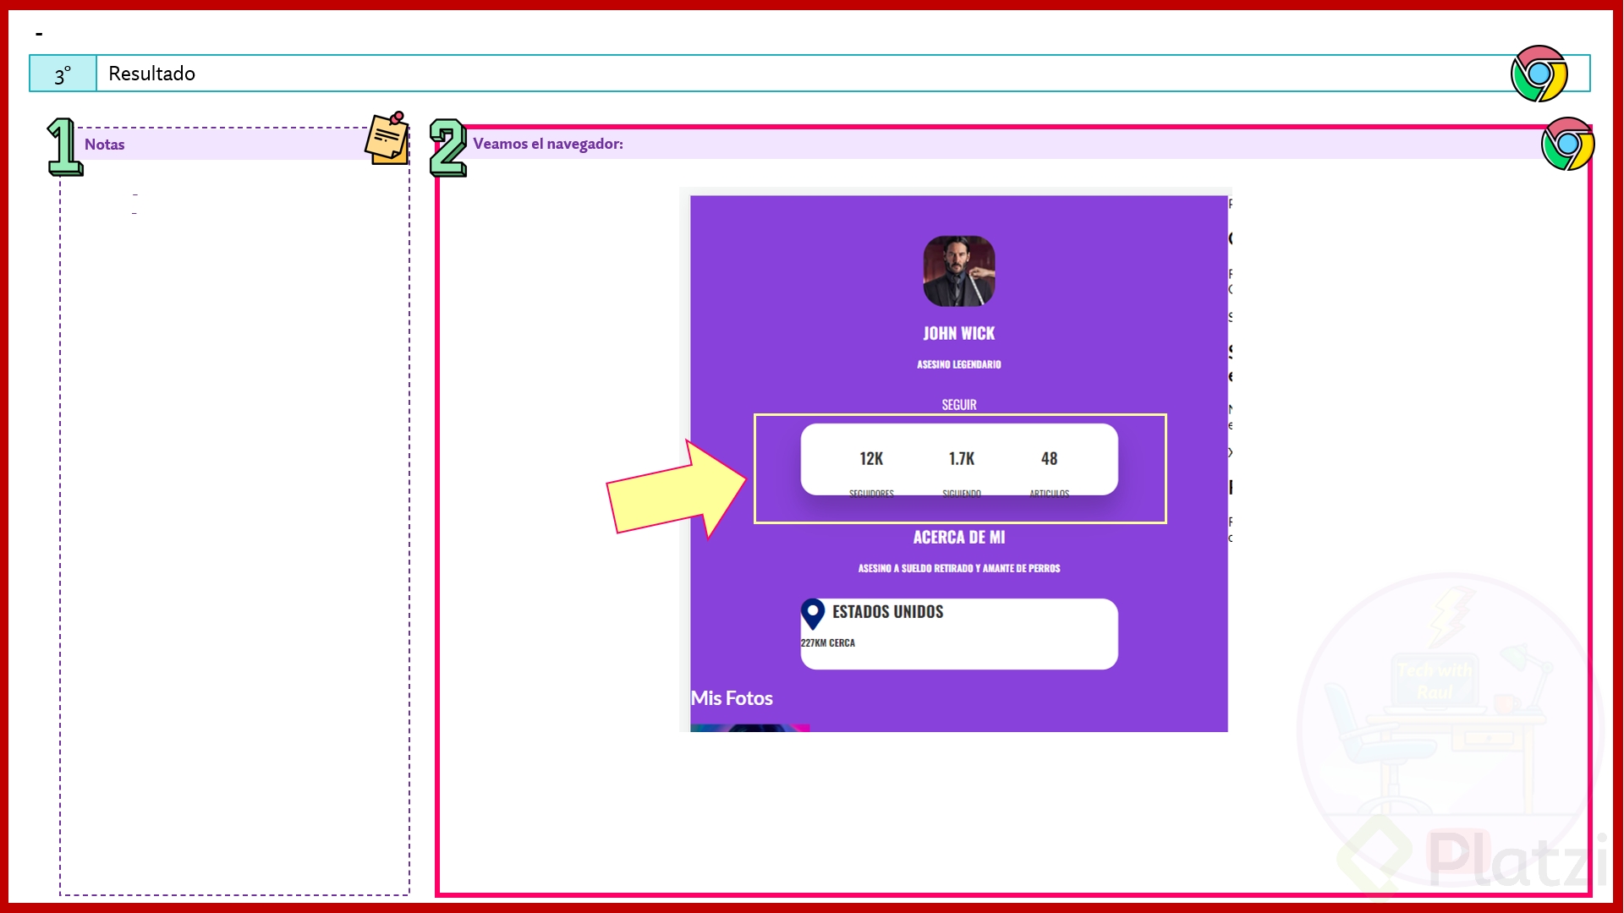Click the Notas panel heading
Screen dimensions: 1624x913
coord(105,145)
